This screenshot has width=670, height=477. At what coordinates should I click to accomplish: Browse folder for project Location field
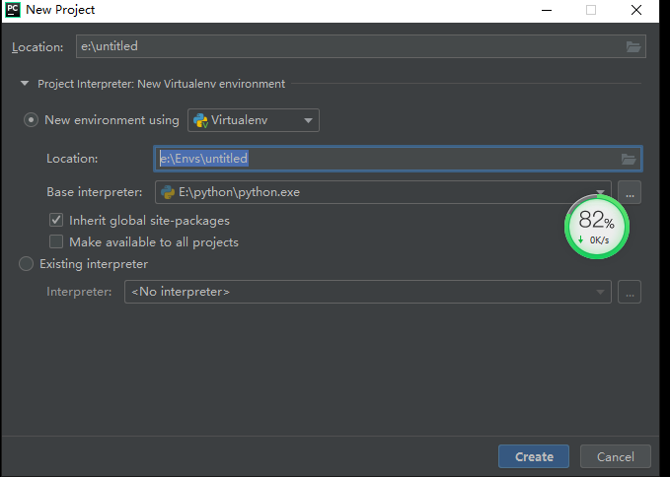point(633,46)
